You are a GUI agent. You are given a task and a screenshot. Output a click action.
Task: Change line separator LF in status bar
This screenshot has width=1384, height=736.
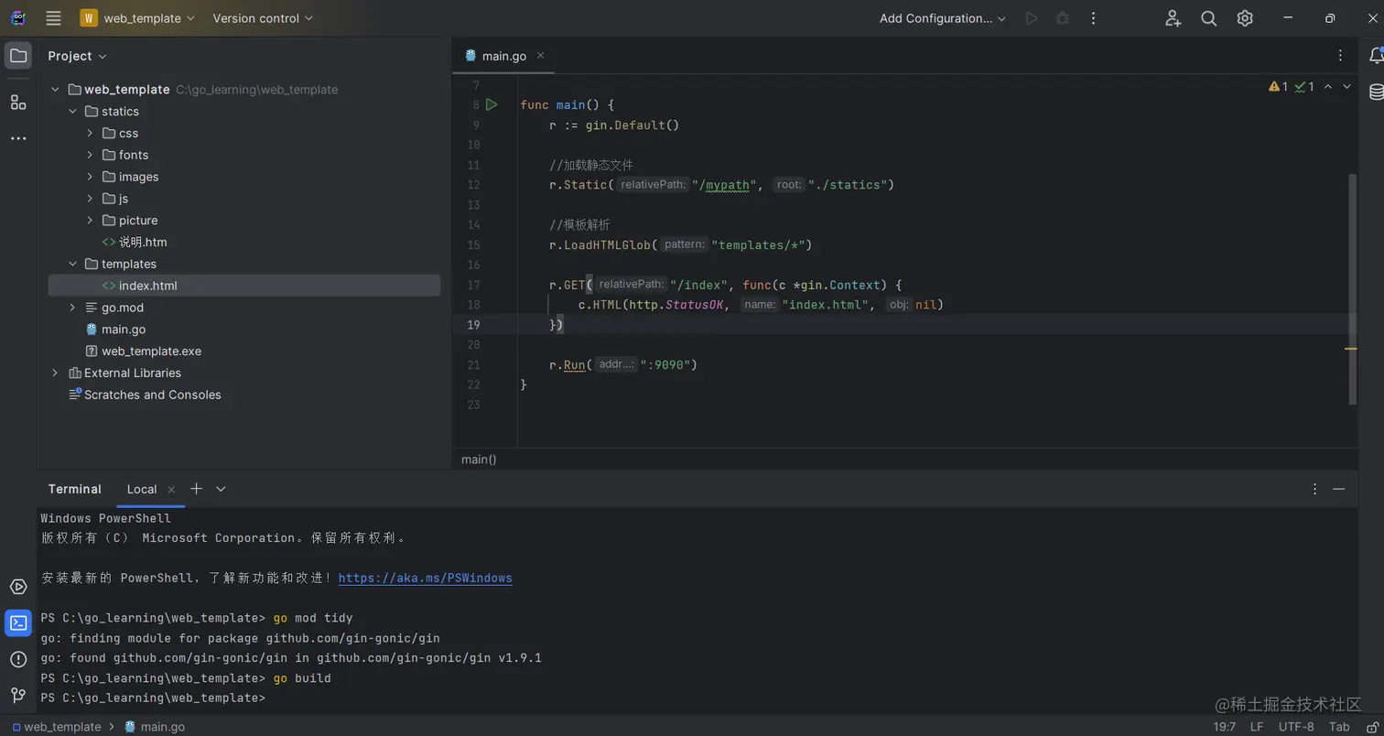[x=1257, y=727]
